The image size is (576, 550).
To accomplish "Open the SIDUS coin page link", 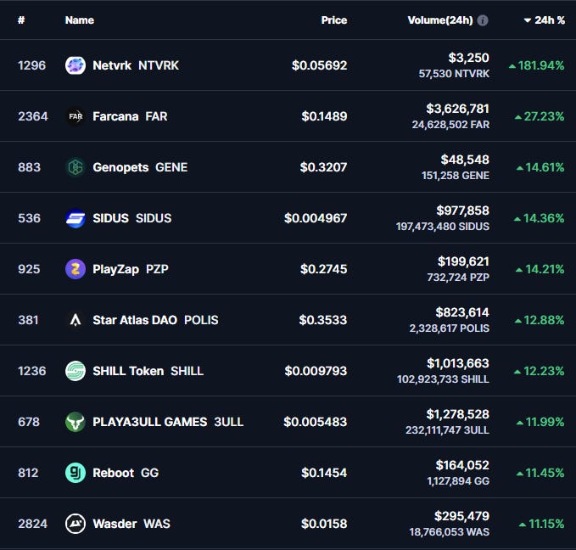I will 131,218.
